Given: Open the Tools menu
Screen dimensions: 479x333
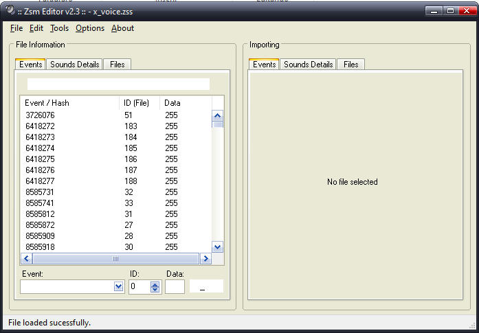Looking at the screenshot, I should coord(59,28).
